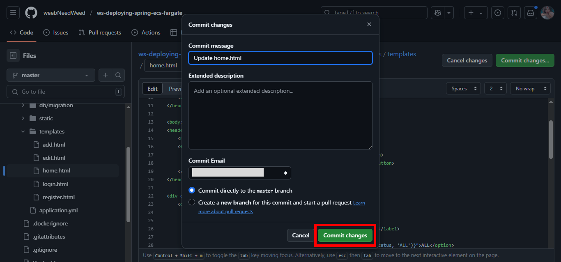The height and width of the screenshot is (262, 561).
Task: Open templates breadcrumb link
Action: tap(402, 54)
